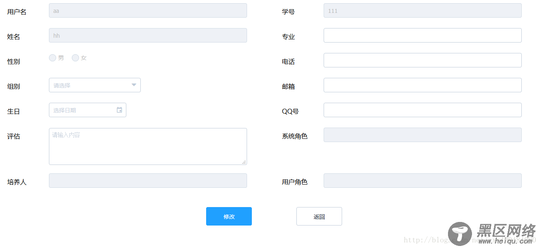This screenshot has height=248, width=541.
Task: Click the 姓名 label
Action: [x=14, y=37]
